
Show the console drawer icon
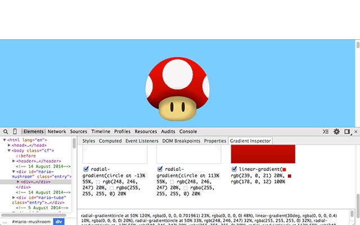[326, 132]
